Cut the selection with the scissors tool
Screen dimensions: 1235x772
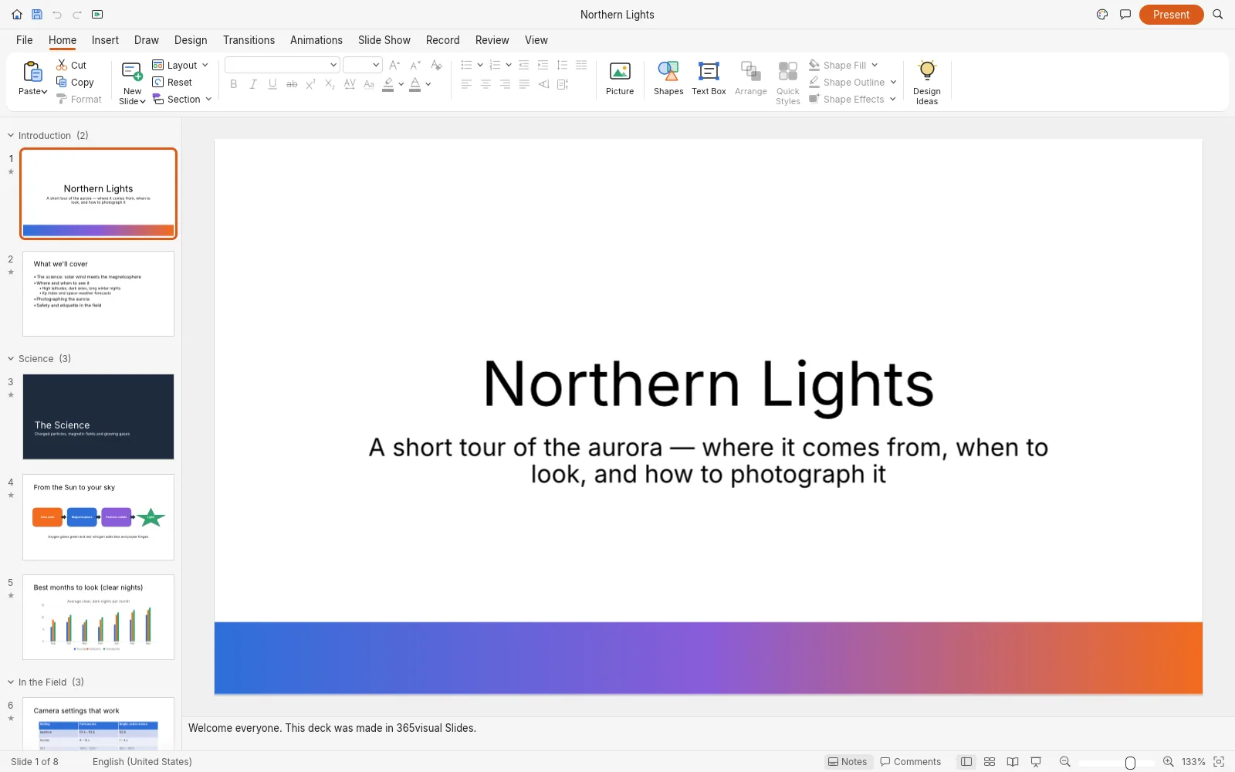(71, 66)
